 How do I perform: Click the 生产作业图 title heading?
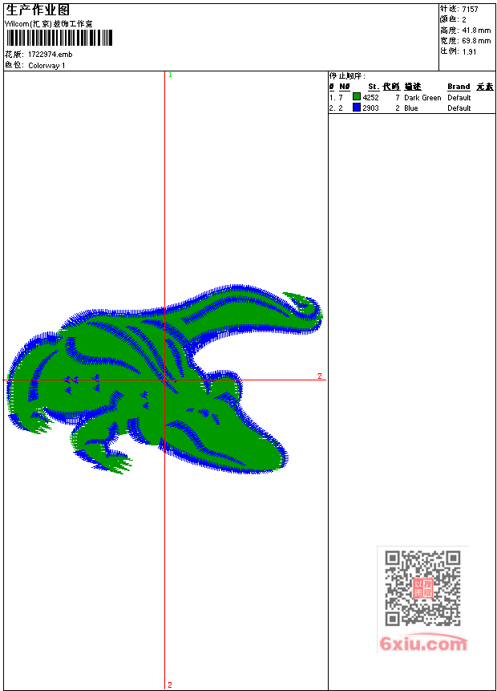pos(38,10)
